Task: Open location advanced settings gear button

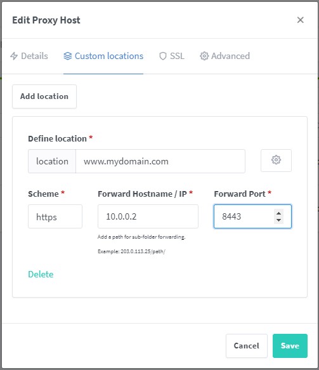Action: coord(276,161)
